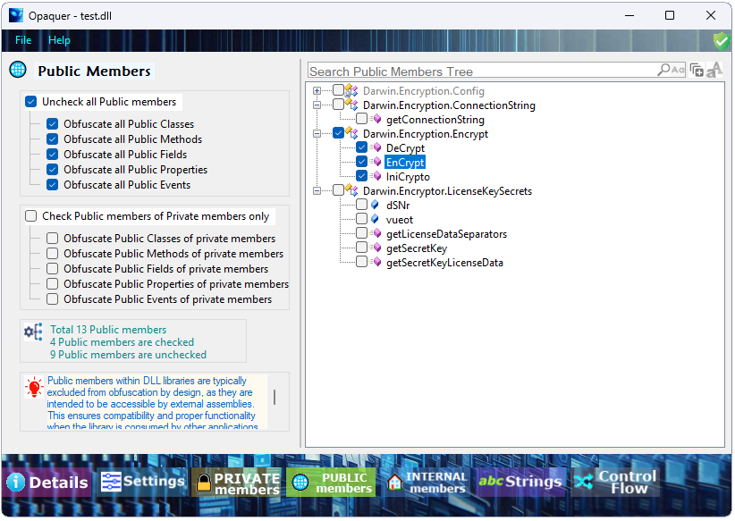Click the Opaquer app icon in title bar

(16, 15)
